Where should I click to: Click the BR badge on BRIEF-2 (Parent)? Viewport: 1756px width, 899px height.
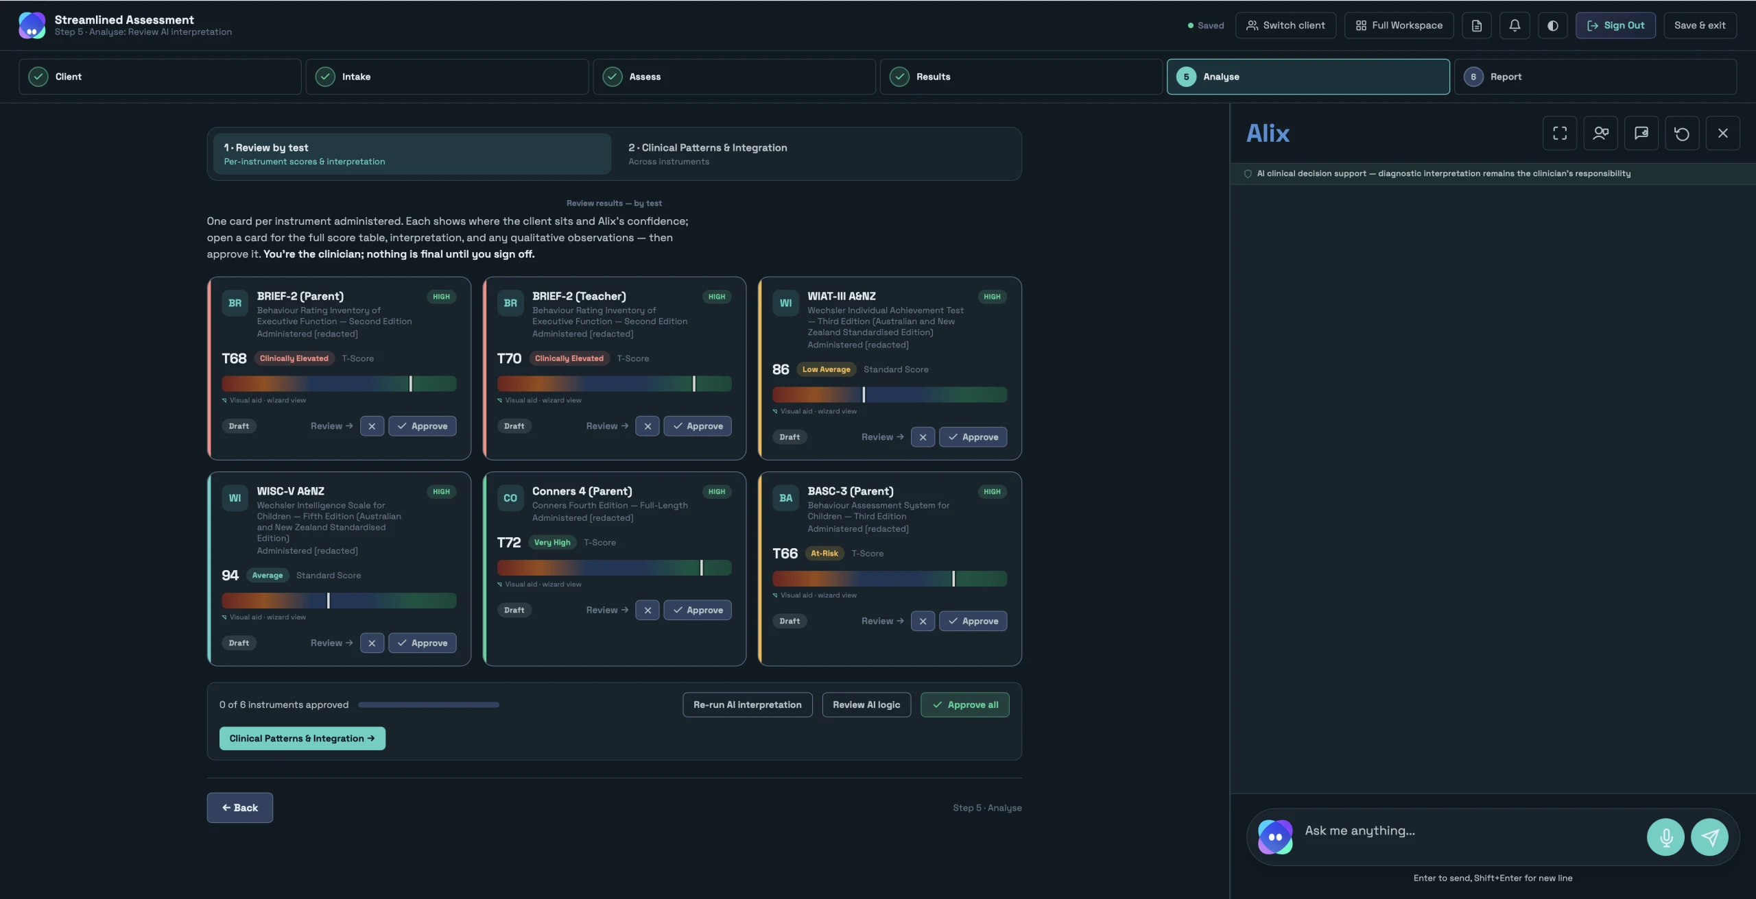point(235,303)
